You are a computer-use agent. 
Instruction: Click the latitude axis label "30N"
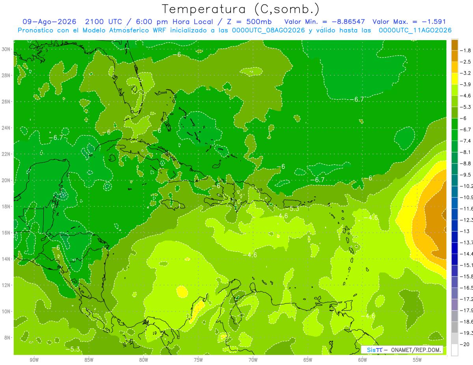point(7,49)
